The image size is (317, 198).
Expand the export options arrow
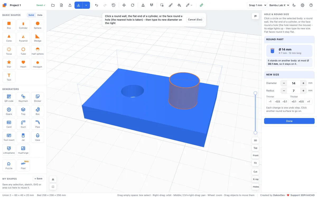coord(86,5)
